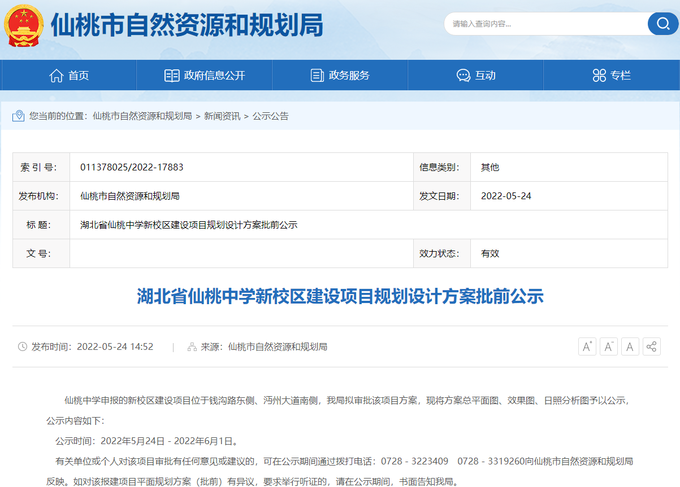The image size is (680, 487).
Task: Open the 政府信息公开 menu
Action: point(205,76)
